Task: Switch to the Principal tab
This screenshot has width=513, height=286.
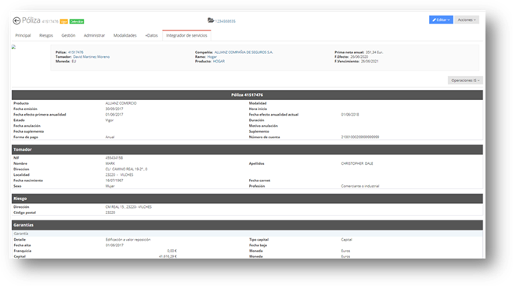Action: [23, 35]
